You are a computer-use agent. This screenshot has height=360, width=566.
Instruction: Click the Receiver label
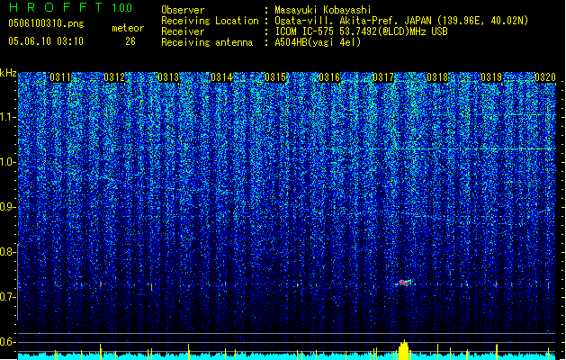tap(183, 31)
